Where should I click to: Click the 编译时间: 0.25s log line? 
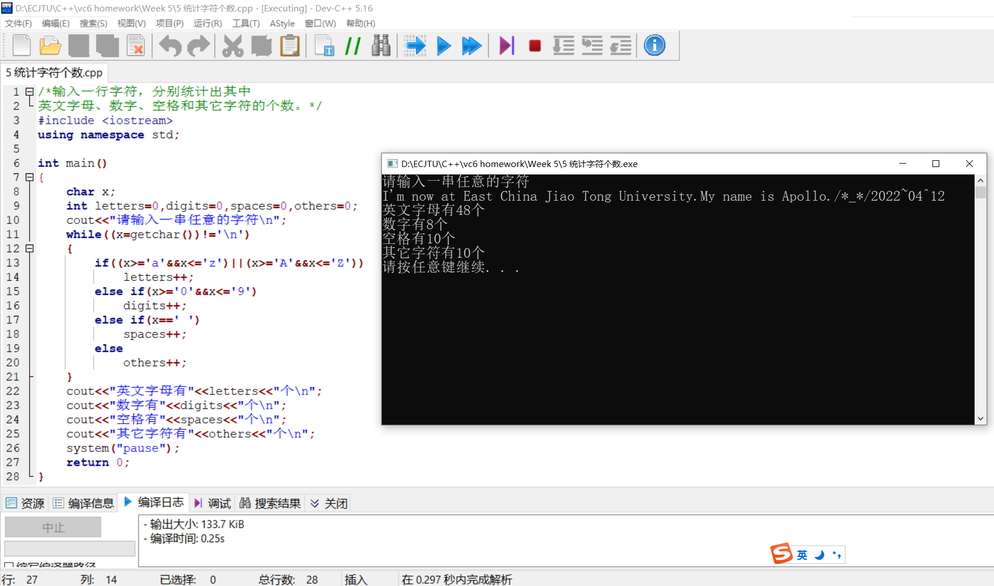tap(184, 539)
